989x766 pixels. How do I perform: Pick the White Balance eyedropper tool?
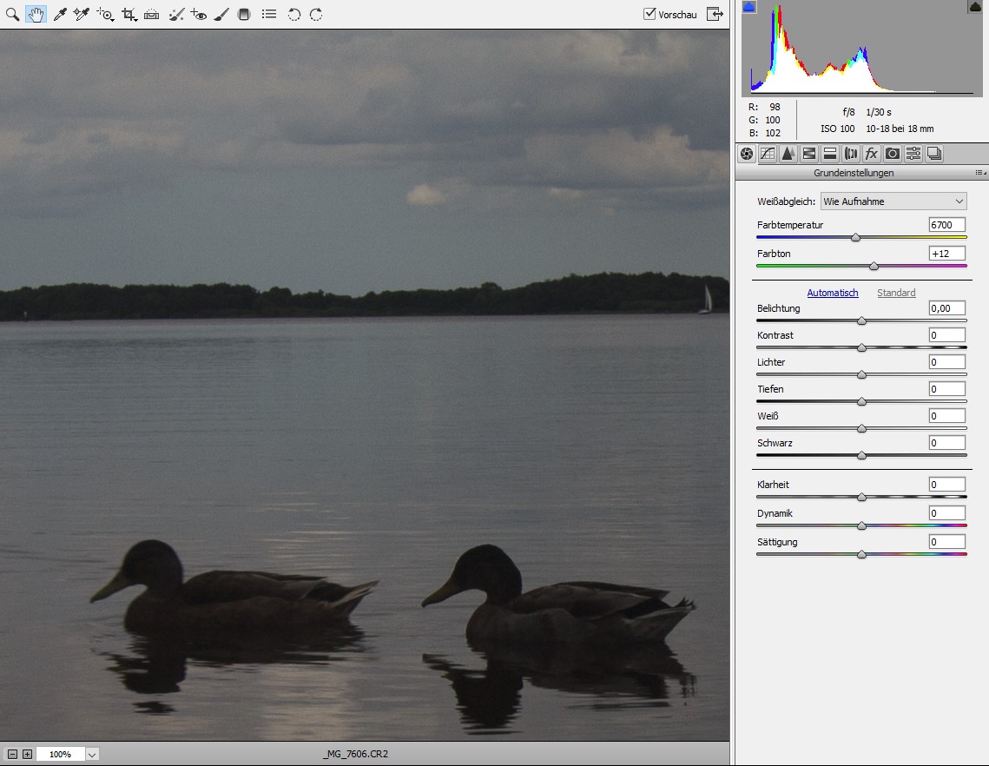(60, 15)
